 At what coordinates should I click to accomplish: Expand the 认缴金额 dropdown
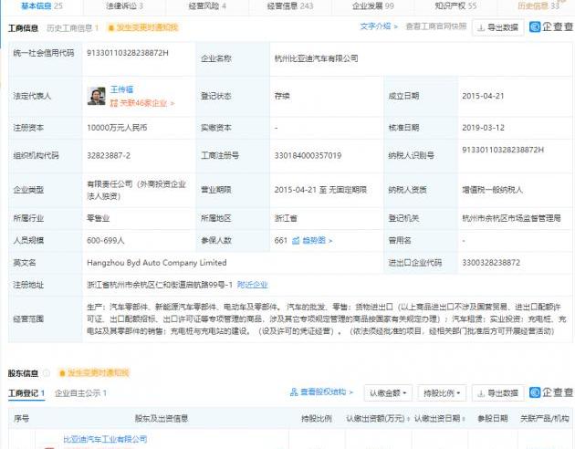coord(388,393)
